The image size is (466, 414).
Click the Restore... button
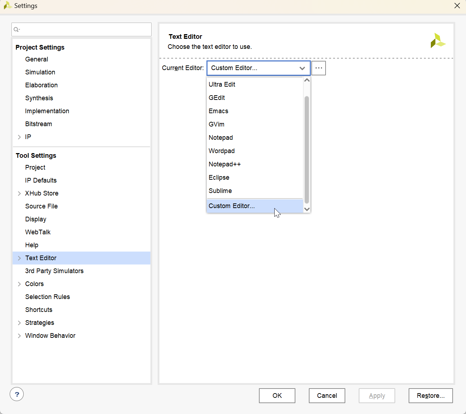431,396
